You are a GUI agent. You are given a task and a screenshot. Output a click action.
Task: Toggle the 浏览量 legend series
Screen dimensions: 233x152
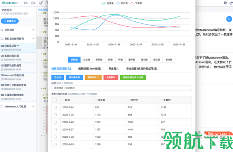108,3
